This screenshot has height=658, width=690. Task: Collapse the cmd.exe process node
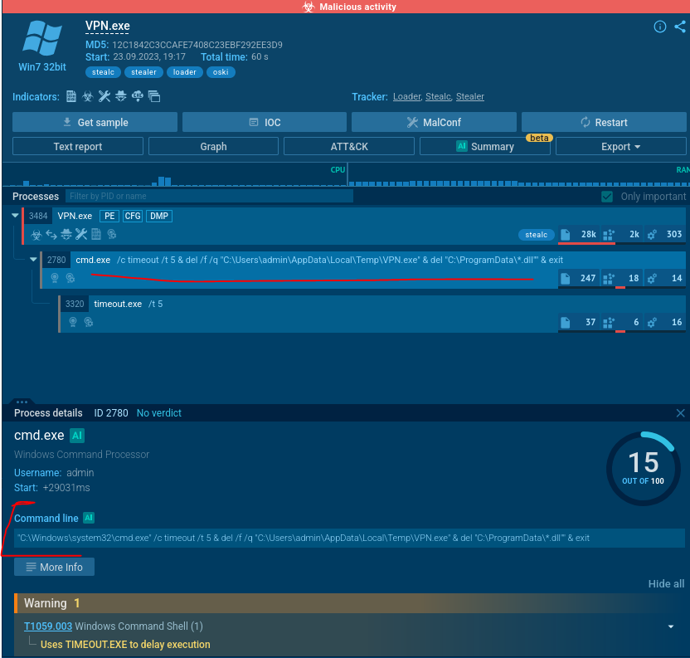coord(34,260)
